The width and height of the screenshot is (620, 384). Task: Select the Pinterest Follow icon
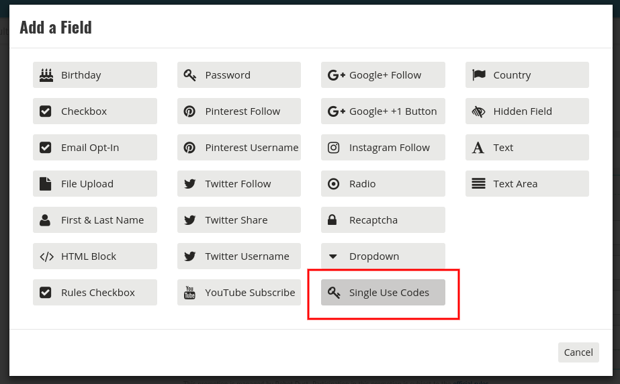(x=189, y=111)
